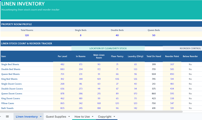Select the Reorder Point column header
The height and width of the screenshot is (120, 202).
pos(172,56)
